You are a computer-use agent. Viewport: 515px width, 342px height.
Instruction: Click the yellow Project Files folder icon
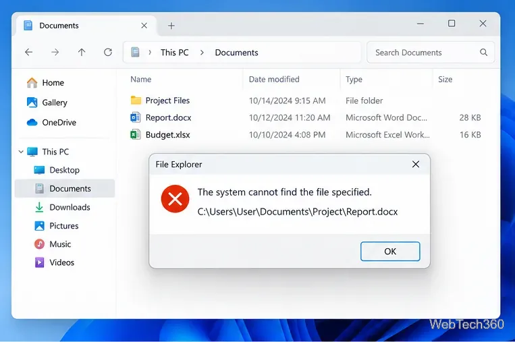(136, 100)
